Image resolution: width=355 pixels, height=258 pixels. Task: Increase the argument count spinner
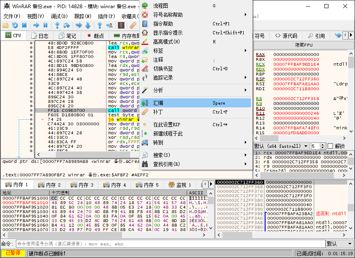323,145
